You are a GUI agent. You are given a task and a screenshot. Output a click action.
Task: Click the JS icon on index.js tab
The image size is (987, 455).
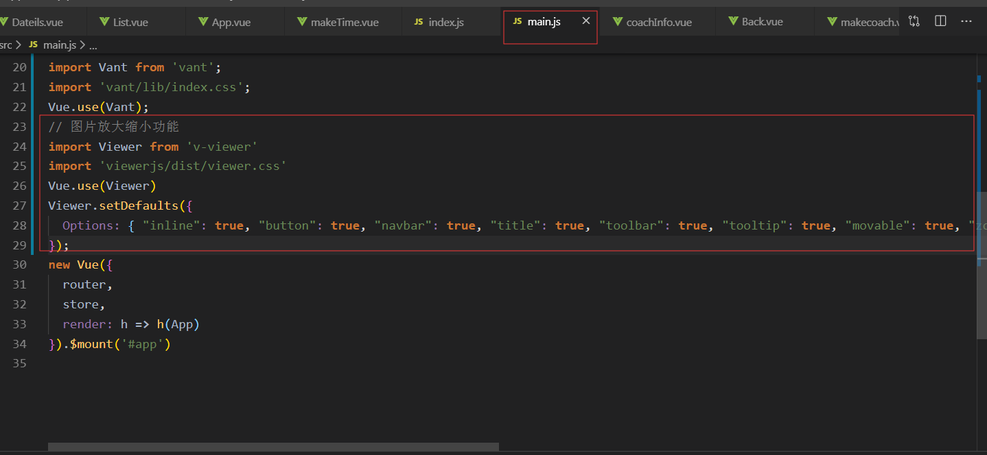click(x=418, y=22)
